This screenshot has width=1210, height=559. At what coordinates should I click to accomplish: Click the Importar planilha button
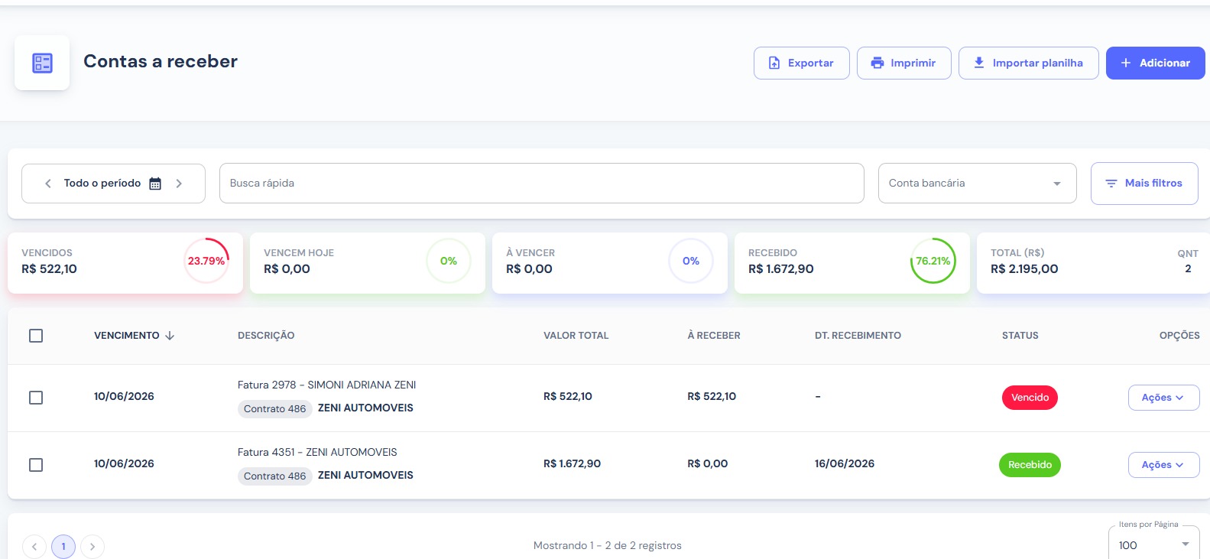click(x=1029, y=63)
